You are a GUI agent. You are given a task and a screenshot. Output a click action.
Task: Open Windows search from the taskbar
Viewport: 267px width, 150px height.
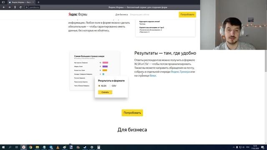(10, 147)
